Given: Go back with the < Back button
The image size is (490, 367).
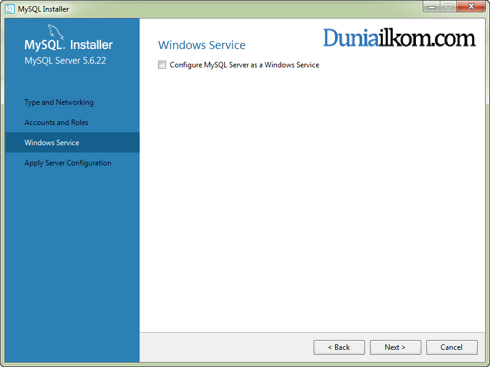Looking at the screenshot, I should pyautogui.click(x=339, y=347).
